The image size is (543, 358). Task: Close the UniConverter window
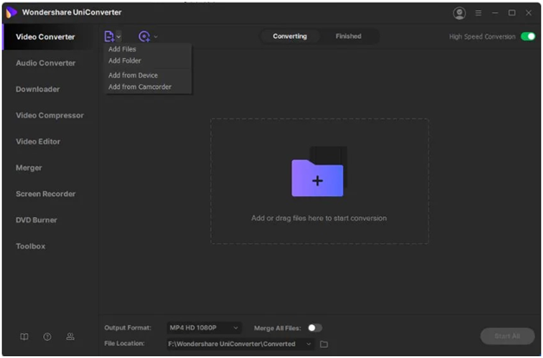click(528, 13)
